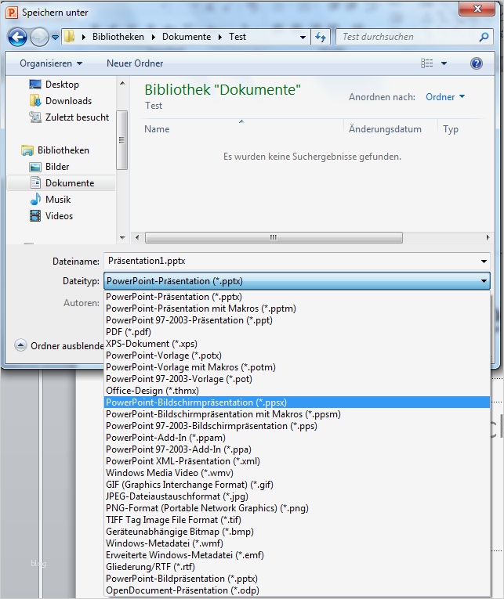Choose PDF (*.pdf) file type

297,332
